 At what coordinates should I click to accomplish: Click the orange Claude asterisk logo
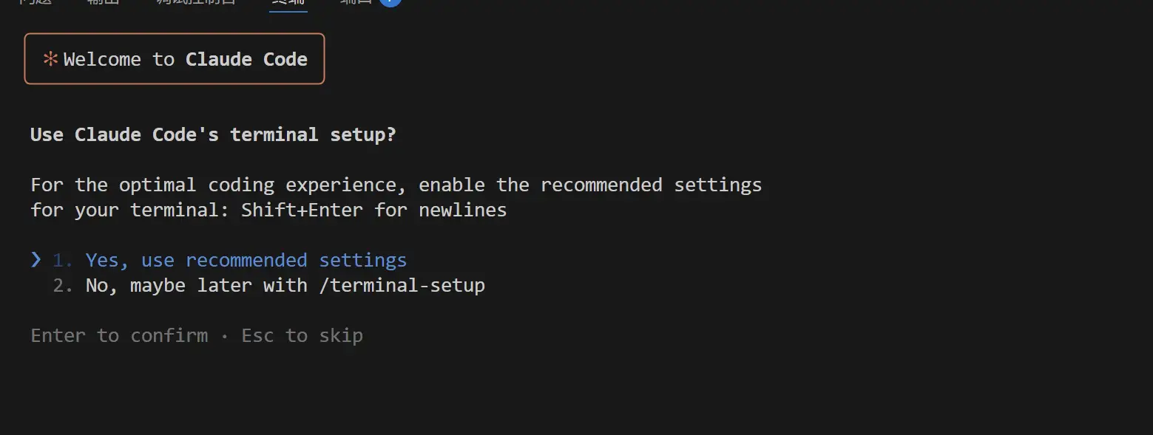50,60
